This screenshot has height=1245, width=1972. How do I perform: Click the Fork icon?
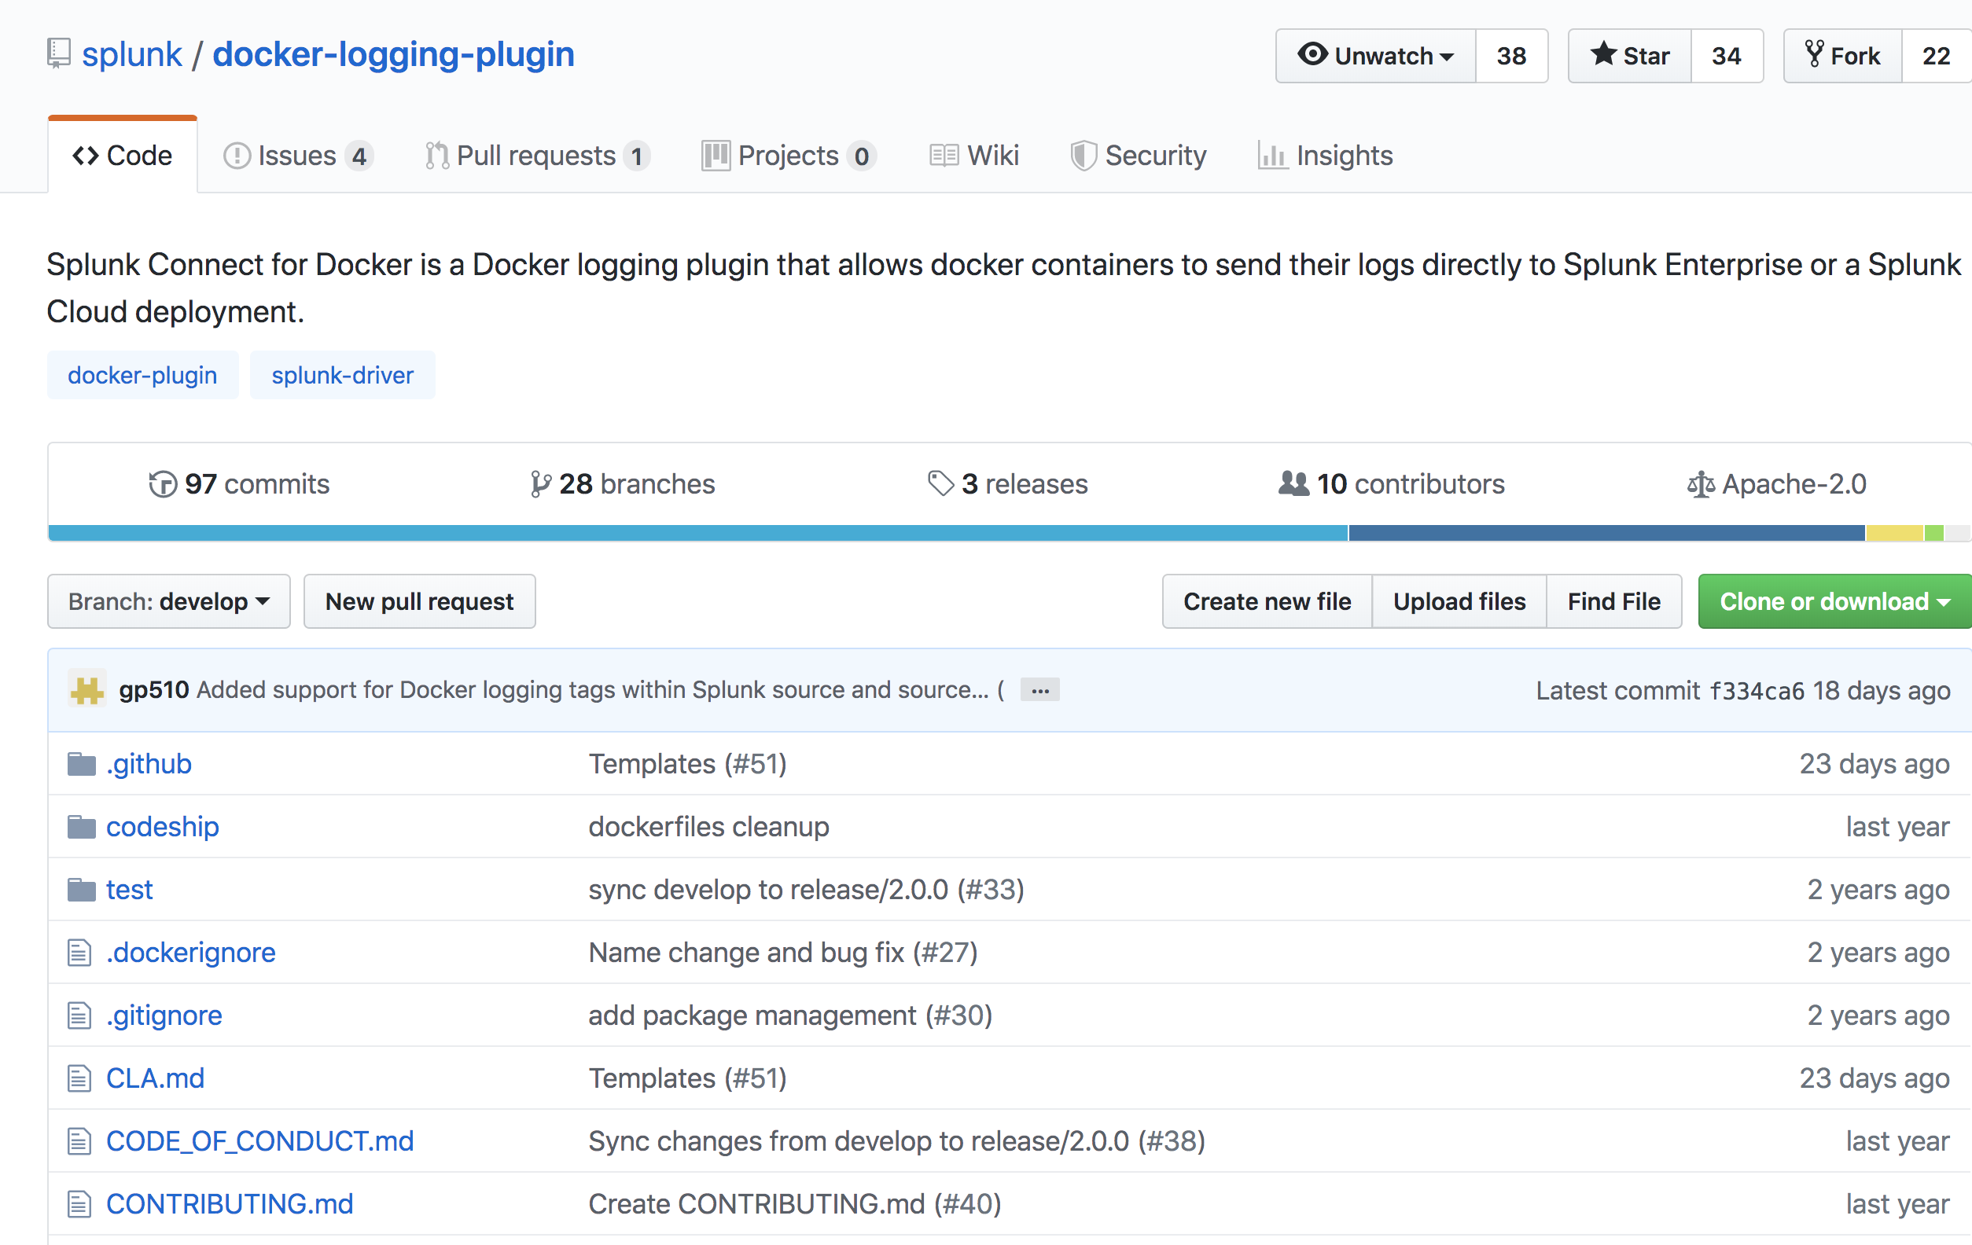coord(1814,55)
